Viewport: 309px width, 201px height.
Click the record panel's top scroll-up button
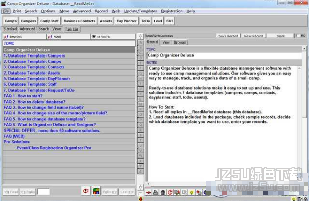click(304, 49)
